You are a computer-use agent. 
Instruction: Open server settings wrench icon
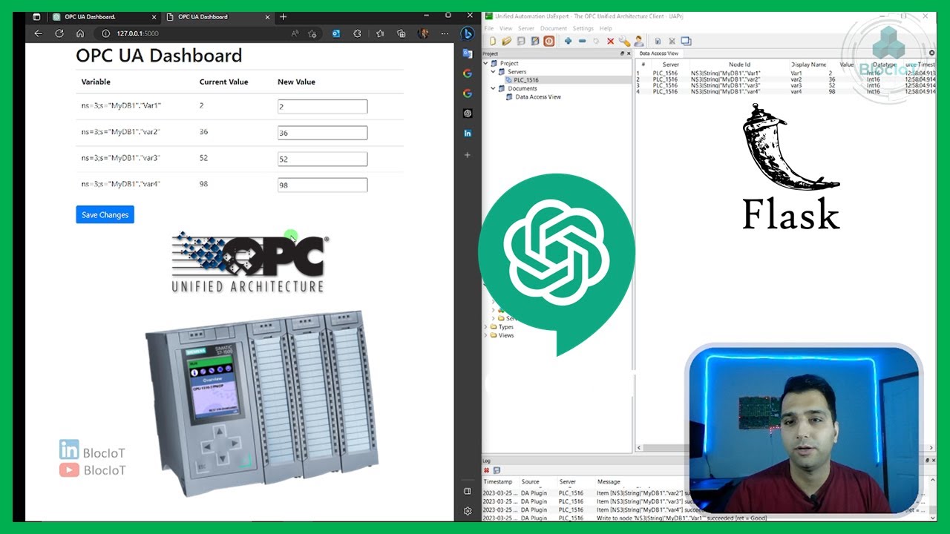click(624, 42)
